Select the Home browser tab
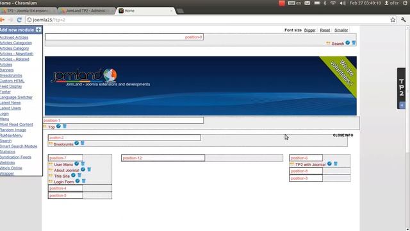This screenshot has height=231, width=410. tap(145, 11)
